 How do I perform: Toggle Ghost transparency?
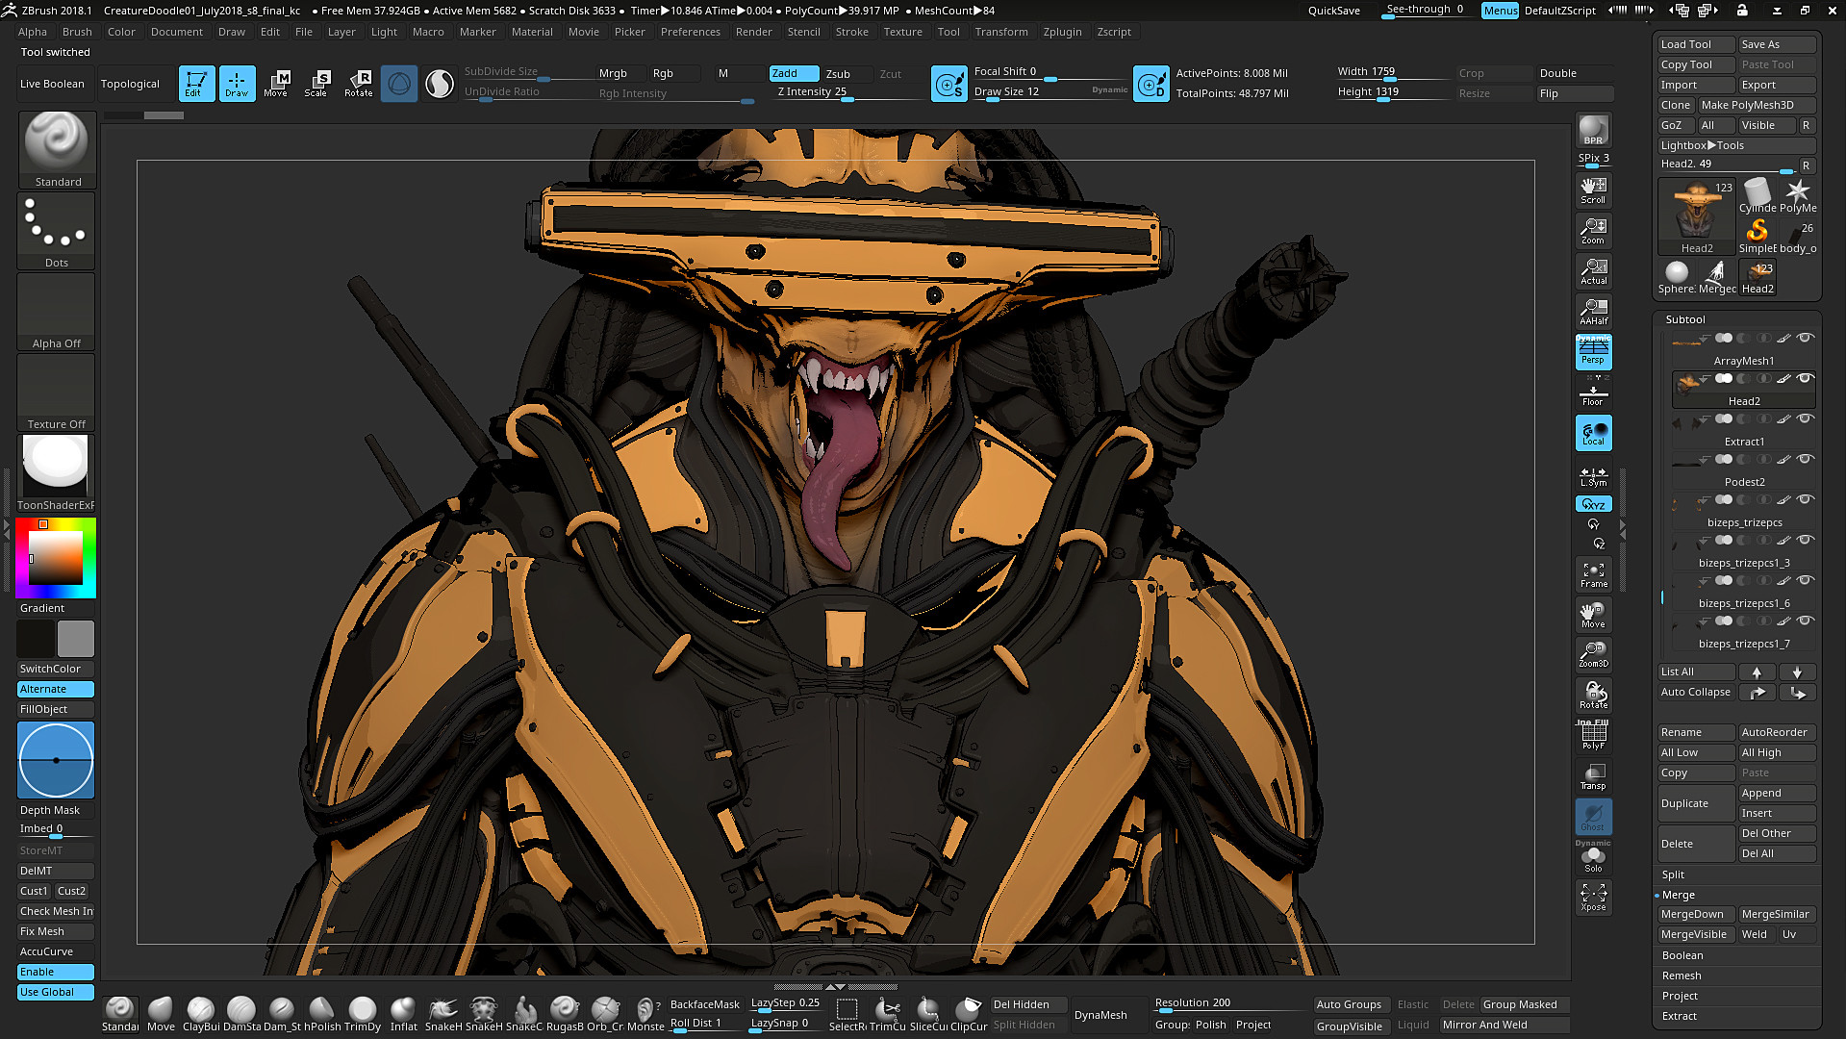(1593, 817)
